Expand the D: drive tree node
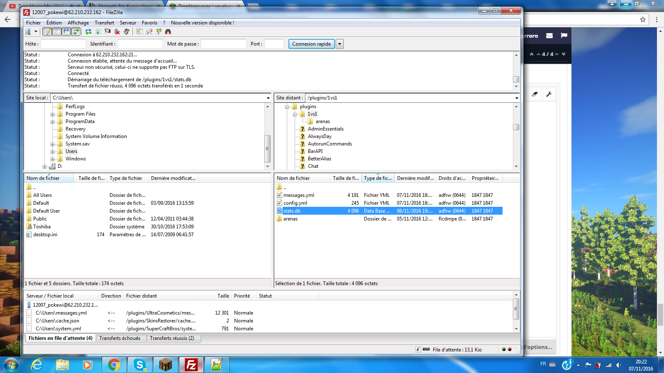Image resolution: width=664 pixels, height=373 pixels. tap(44, 167)
